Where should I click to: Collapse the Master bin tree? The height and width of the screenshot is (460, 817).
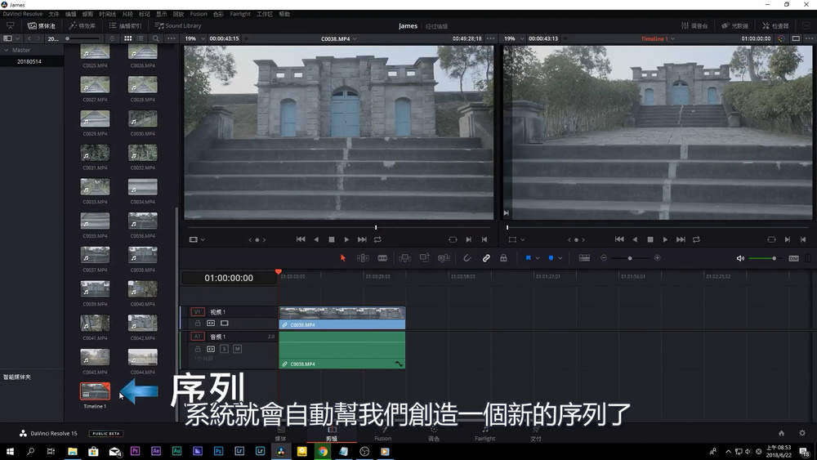(7, 50)
